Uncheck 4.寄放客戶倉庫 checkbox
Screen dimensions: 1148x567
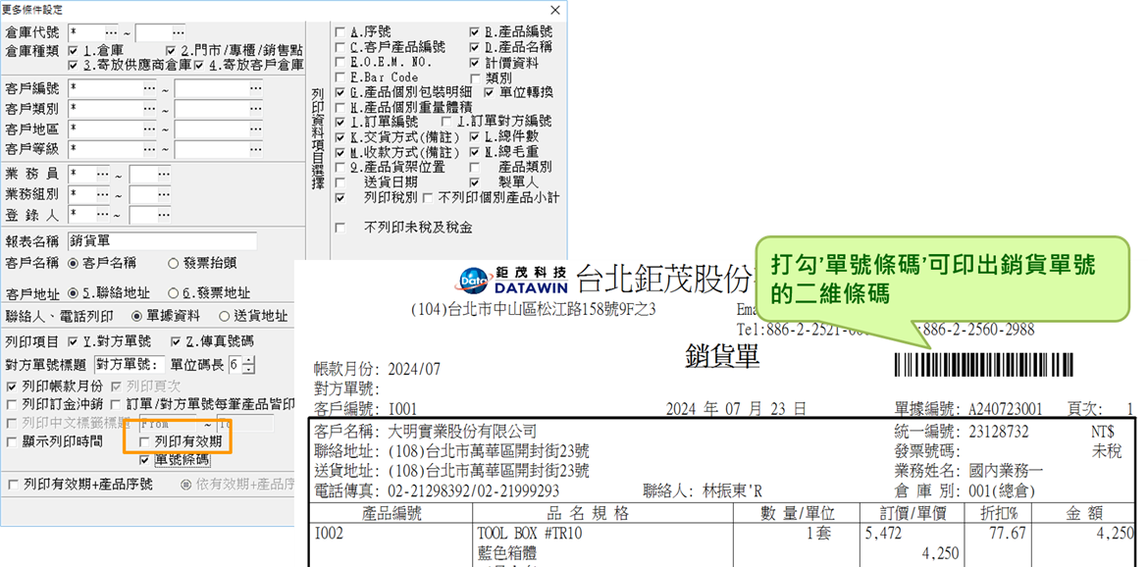[198, 65]
